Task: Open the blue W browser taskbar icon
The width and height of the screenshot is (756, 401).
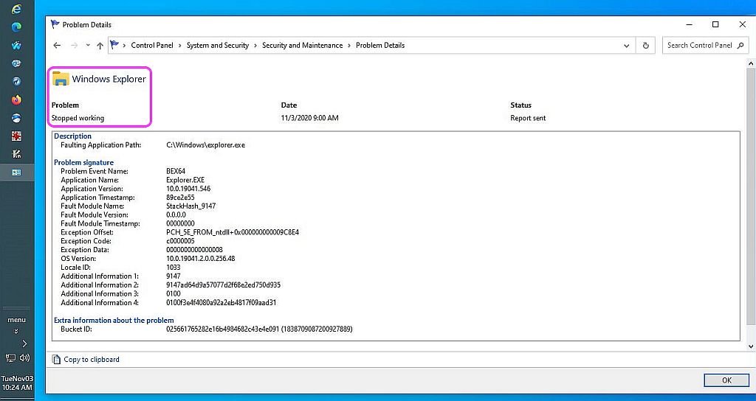Action: (x=16, y=46)
